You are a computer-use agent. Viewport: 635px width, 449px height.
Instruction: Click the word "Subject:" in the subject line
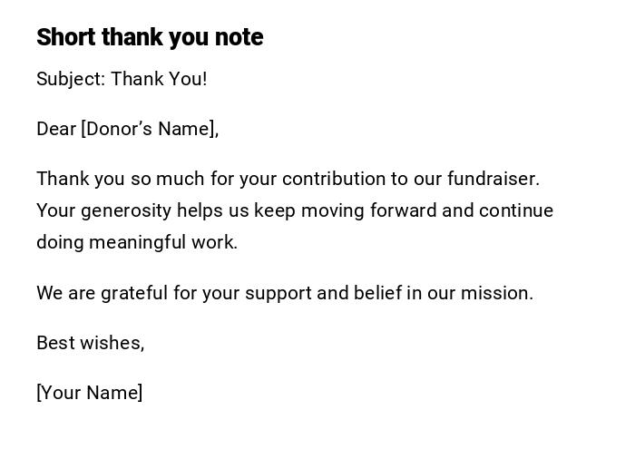(x=71, y=79)
